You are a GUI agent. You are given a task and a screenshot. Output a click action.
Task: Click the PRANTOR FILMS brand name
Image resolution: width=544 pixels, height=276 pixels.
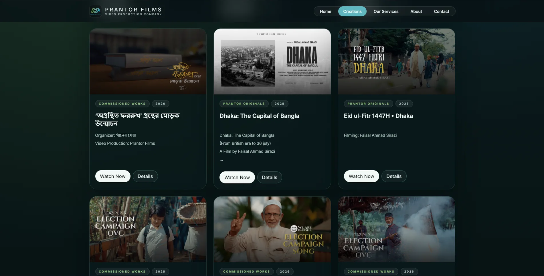[133, 9]
